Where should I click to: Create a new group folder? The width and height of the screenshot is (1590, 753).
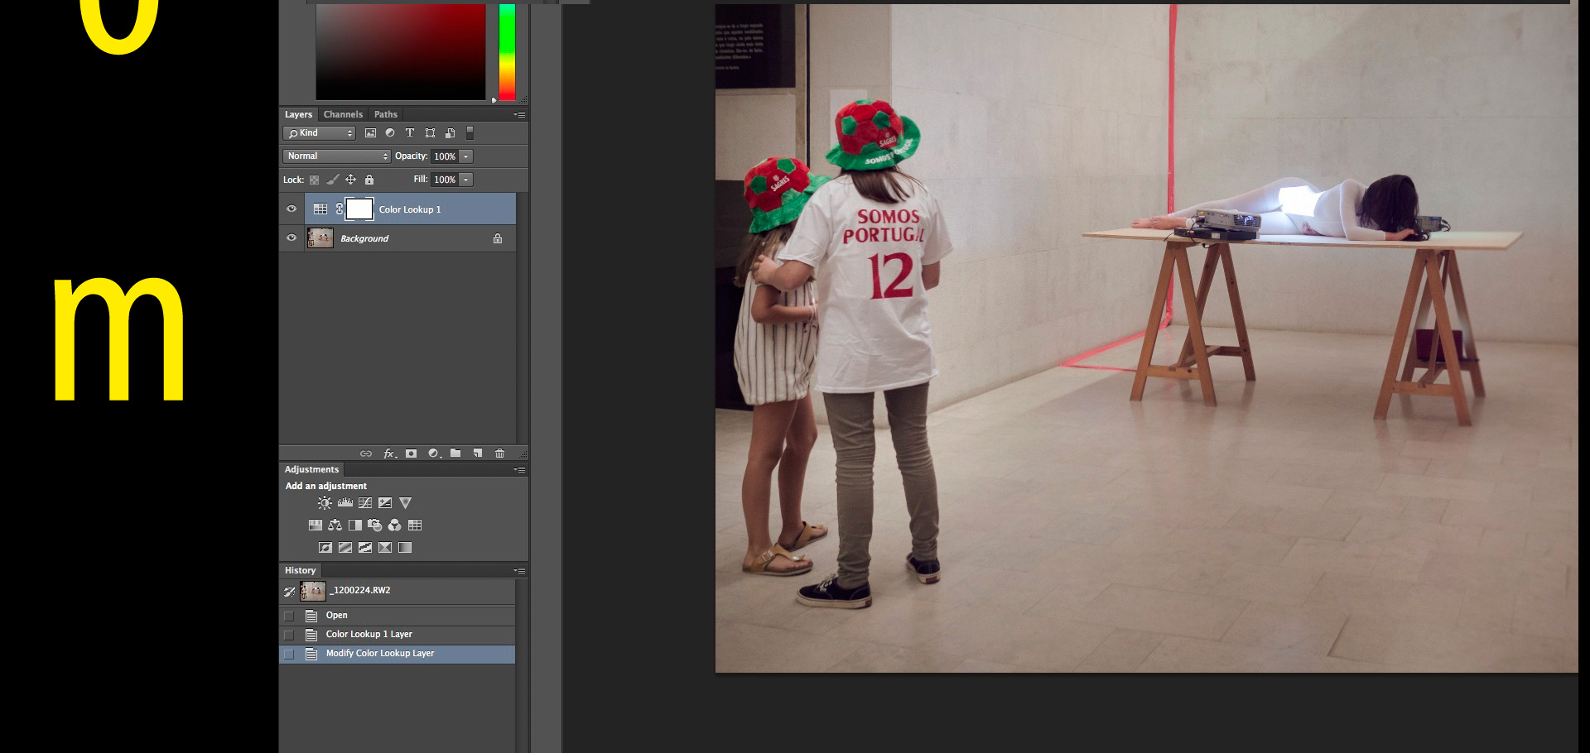[x=455, y=453]
